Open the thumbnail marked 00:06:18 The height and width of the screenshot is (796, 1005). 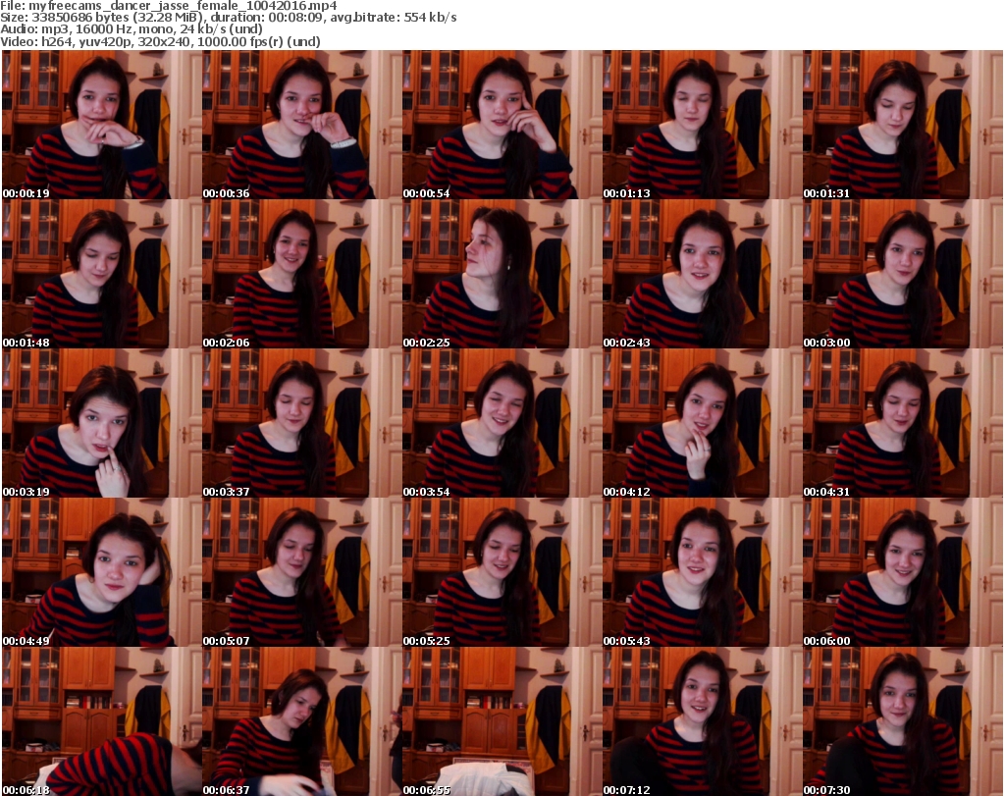(101, 721)
